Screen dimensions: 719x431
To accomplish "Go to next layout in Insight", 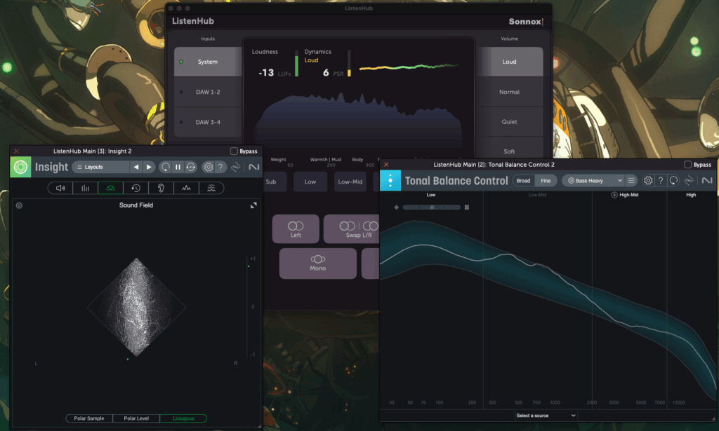I will coord(149,167).
